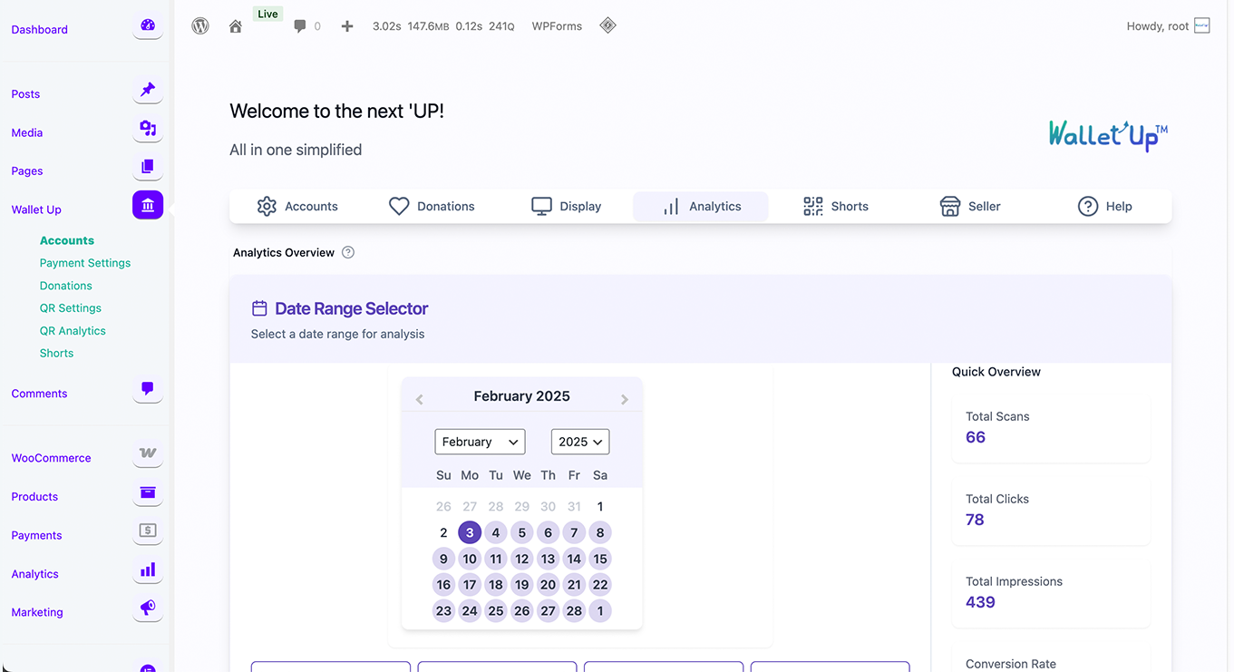Click the Posts pin icon
Image resolution: width=1234 pixels, height=672 pixels.
pos(148,90)
